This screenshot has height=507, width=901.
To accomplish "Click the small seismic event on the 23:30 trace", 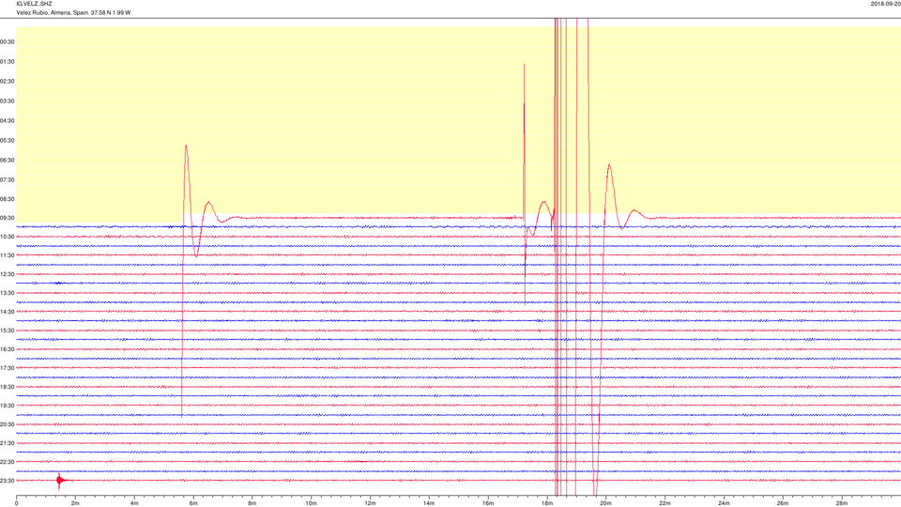I will (x=60, y=481).
